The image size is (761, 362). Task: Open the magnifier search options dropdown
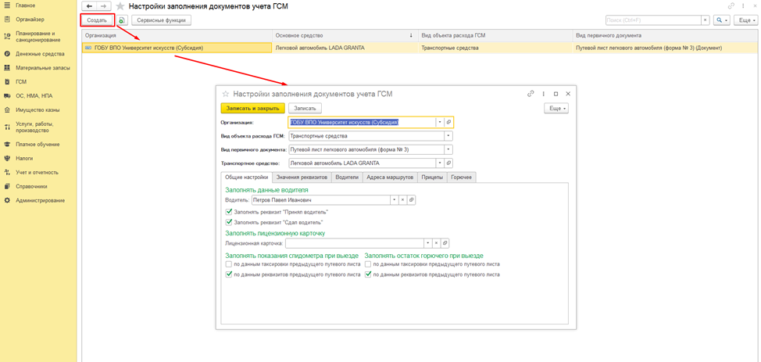722,20
